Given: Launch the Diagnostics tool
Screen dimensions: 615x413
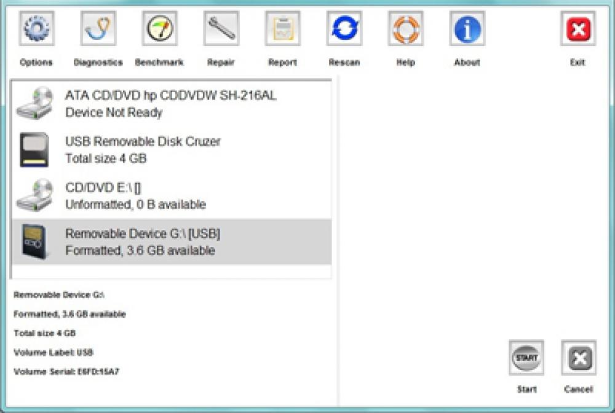Looking at the screenshot, I should (98, 27).
